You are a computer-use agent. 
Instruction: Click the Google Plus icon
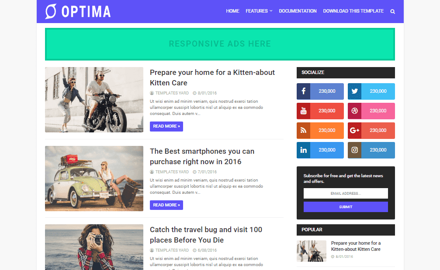(x=355, y=130)
